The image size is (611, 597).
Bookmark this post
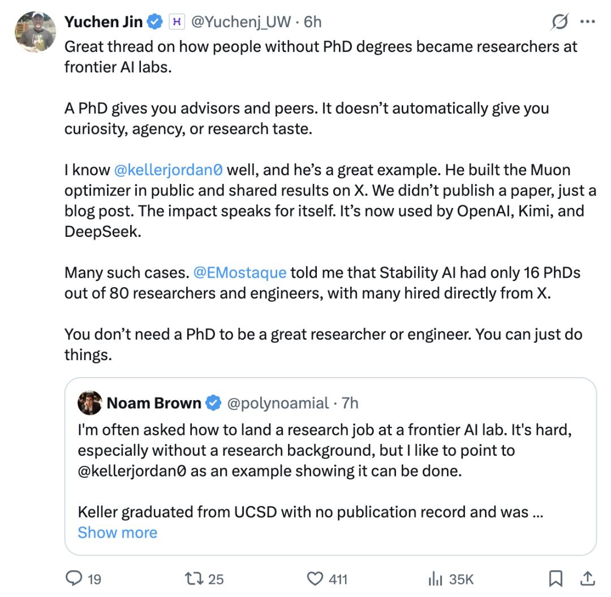(x=556, y=578)
